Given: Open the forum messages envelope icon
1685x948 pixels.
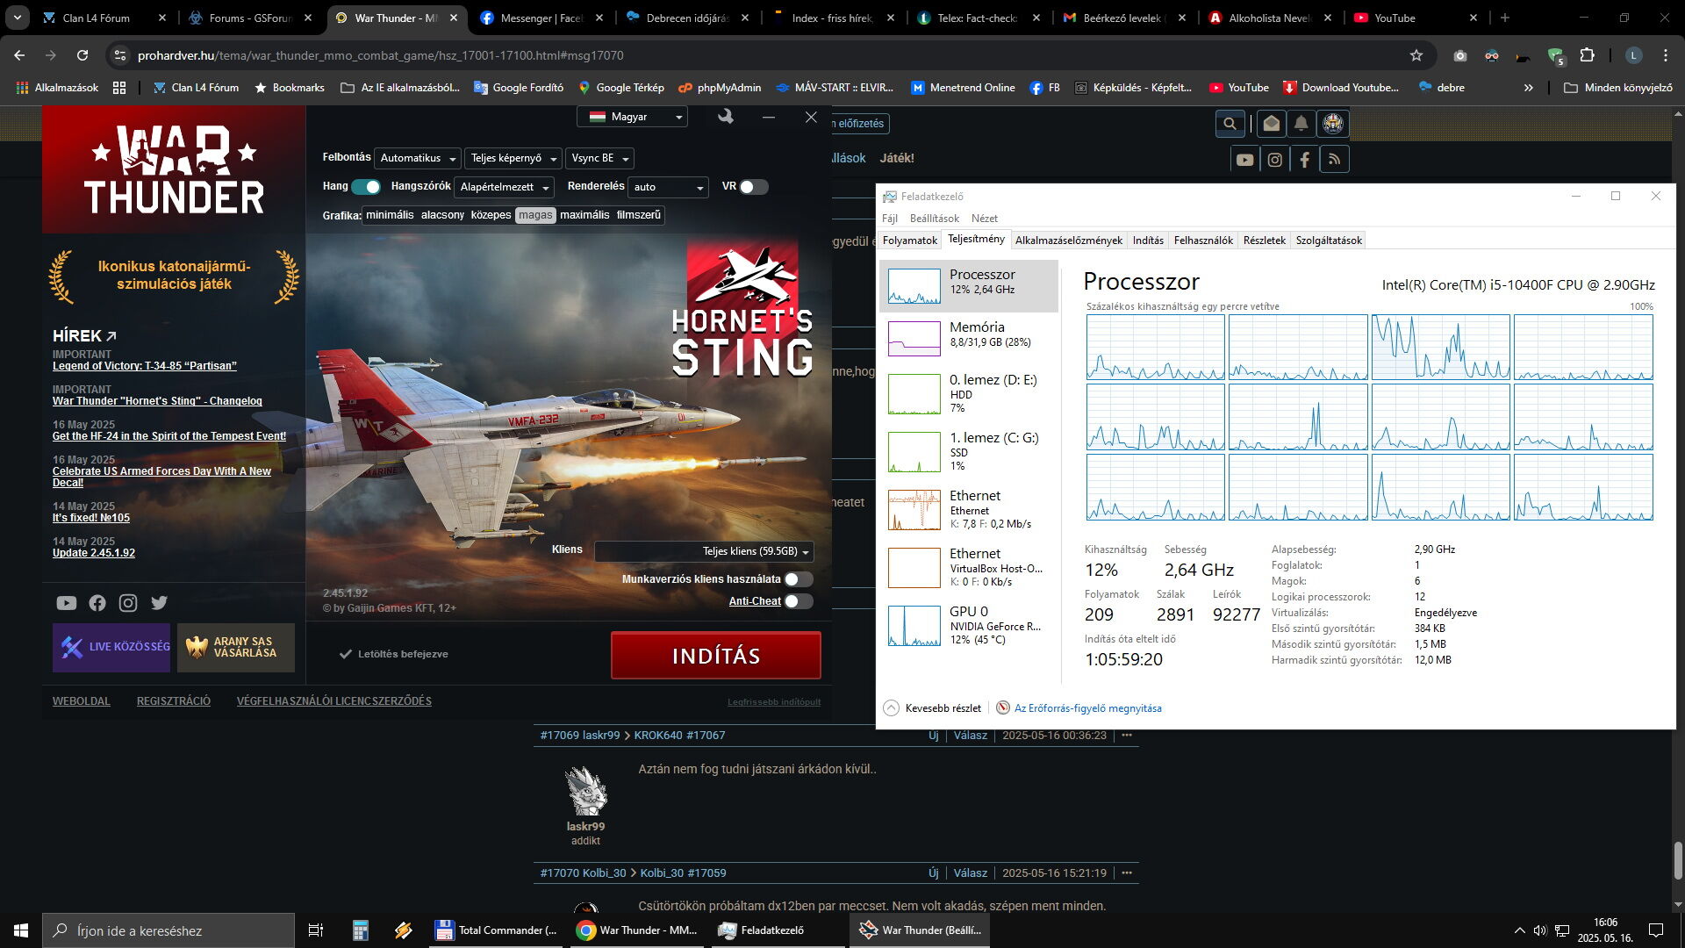Looking at the screenshot, I should (x=1271, y=124).
